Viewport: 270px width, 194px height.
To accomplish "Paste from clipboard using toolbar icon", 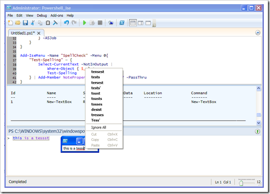I will pos(48,23).
